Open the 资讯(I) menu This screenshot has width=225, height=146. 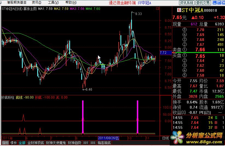[36, 2]
